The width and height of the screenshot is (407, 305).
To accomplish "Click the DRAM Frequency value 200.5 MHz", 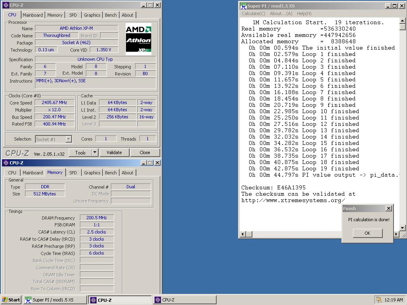I will pos(97,218).
